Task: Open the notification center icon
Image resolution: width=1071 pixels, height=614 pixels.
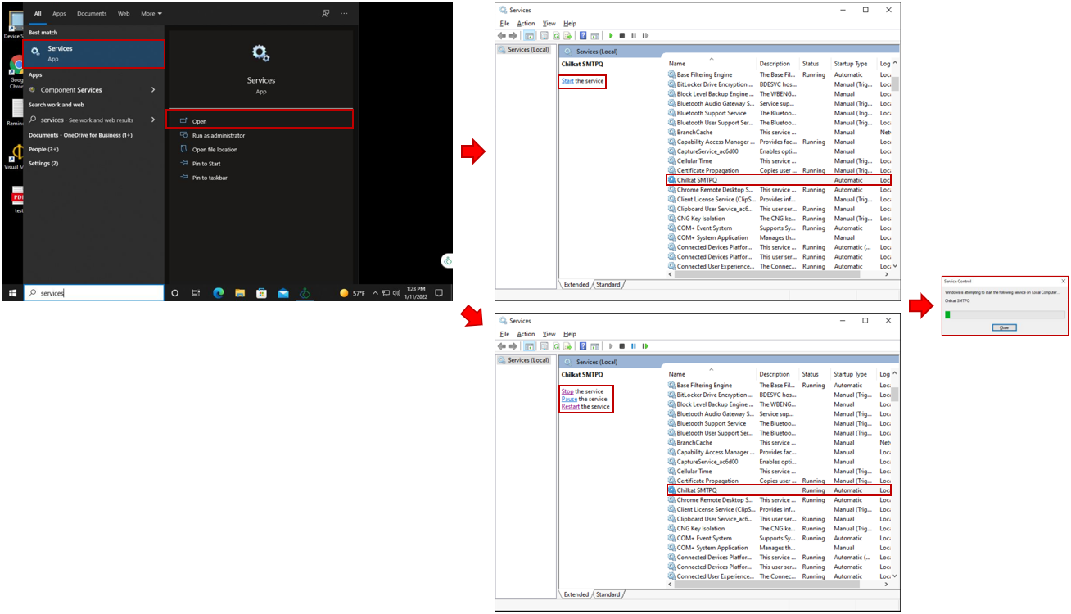Action: click(x=439, y=293)
